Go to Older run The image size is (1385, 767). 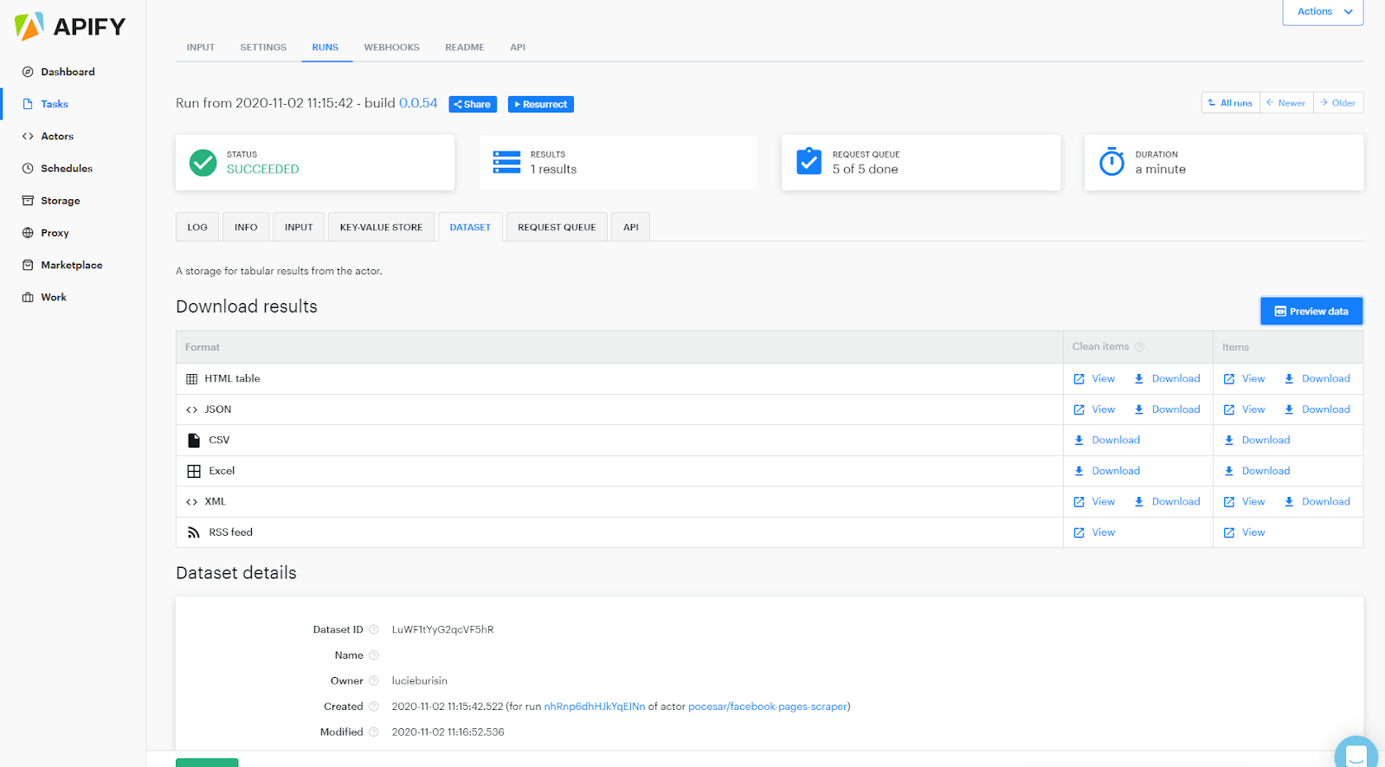(1338, 103)
